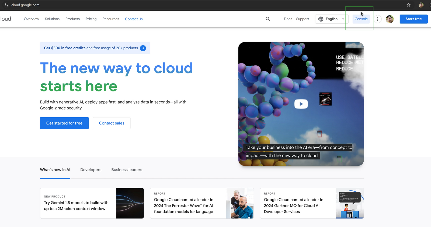Viewport: 431px width, 227px height.
Task: Bookmark page with star icon
Action: pyautogui.click(x=408, y=5)
